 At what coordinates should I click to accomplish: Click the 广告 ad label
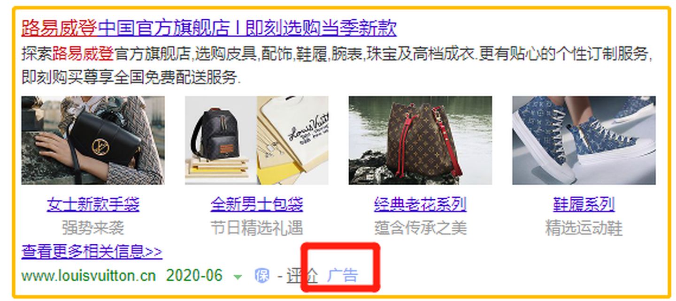pos(343,275)
